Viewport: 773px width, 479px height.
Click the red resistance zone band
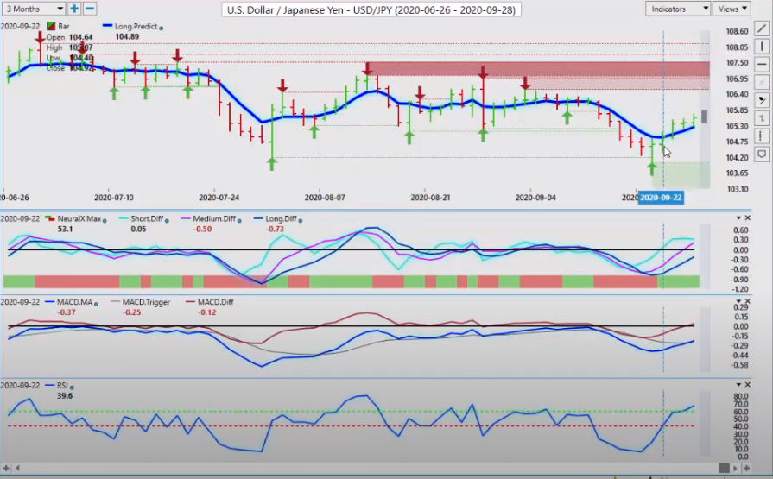pyautogui.click(x=538, y=69)
